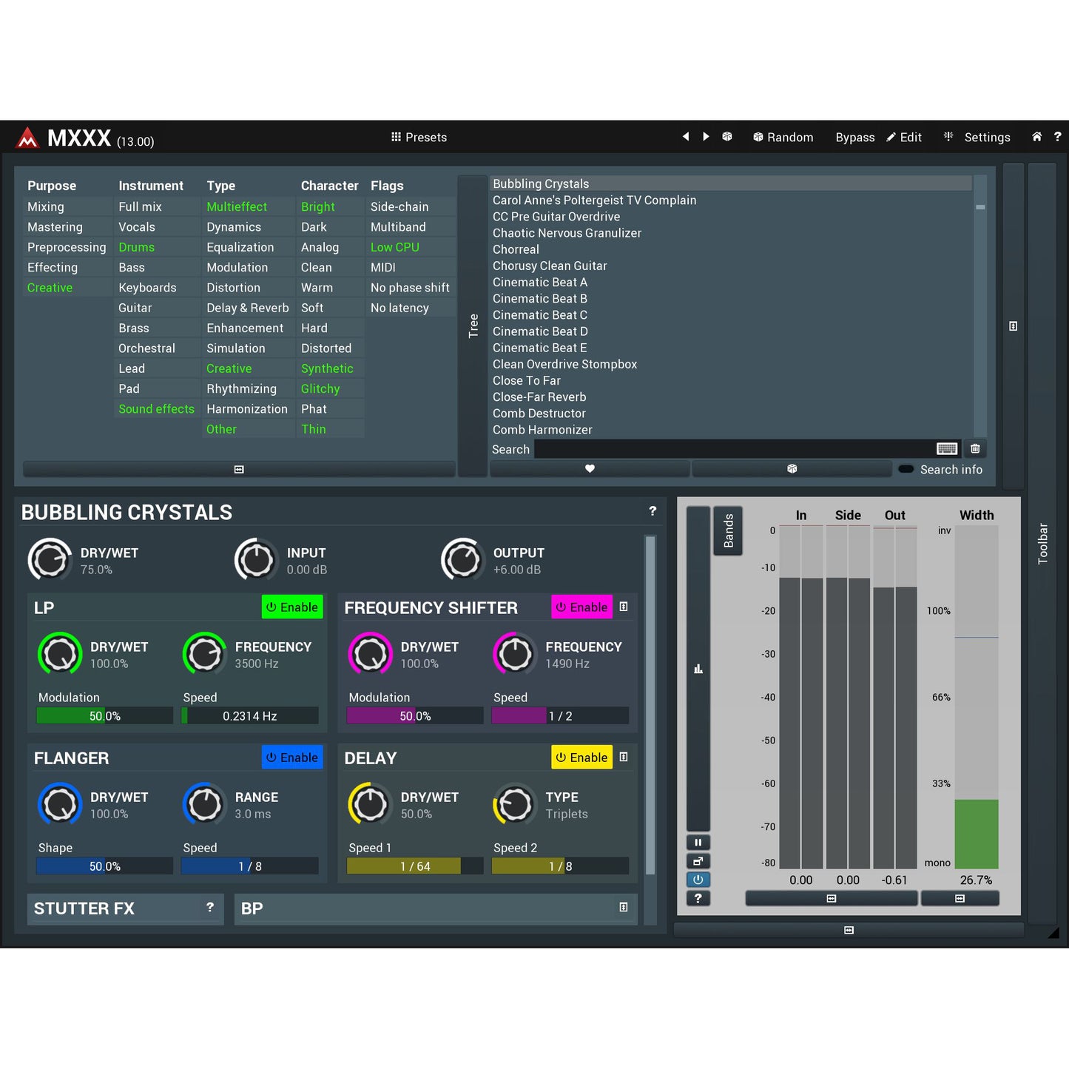Screen dimensions: 1069x1069
Task: Toggle the LP Enable button
Action: tap(292, 607)
